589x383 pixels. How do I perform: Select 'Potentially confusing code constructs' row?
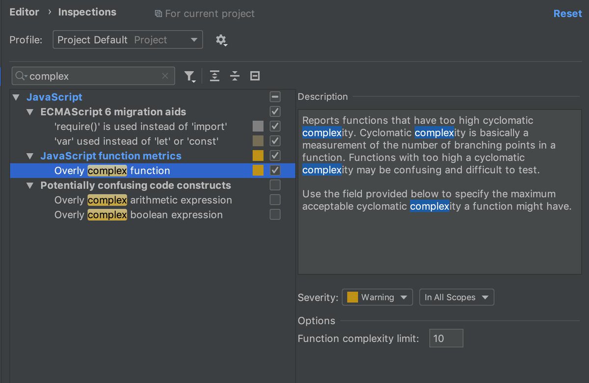pyautogui.click(x=153, y=185)
